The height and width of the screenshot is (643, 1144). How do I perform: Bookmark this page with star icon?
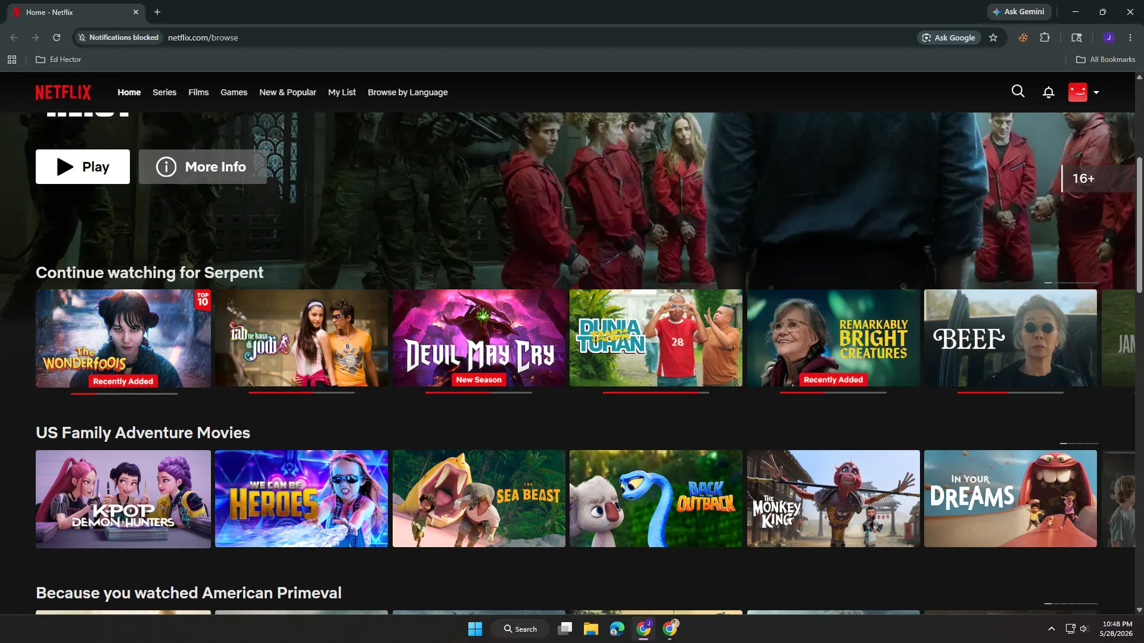(x=993, y=38)
